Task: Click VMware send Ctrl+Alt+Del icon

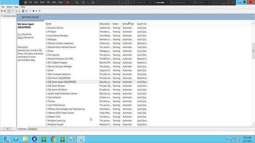Action: pos(77,2)
